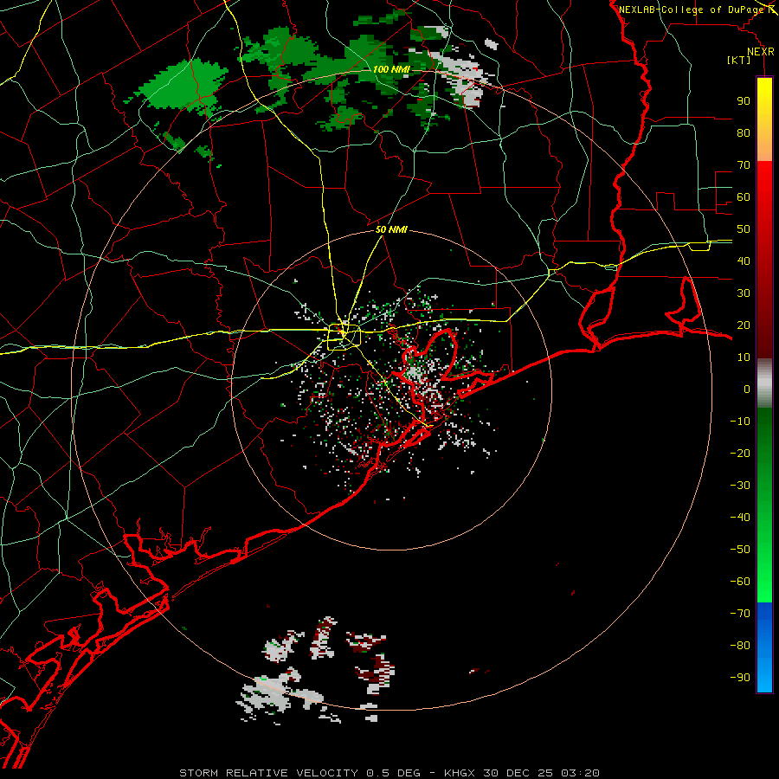Viewport: 779px width, 779px height.
Task: Click the -20 scale value
Action: pyautogui.click(x=740, y=454)
